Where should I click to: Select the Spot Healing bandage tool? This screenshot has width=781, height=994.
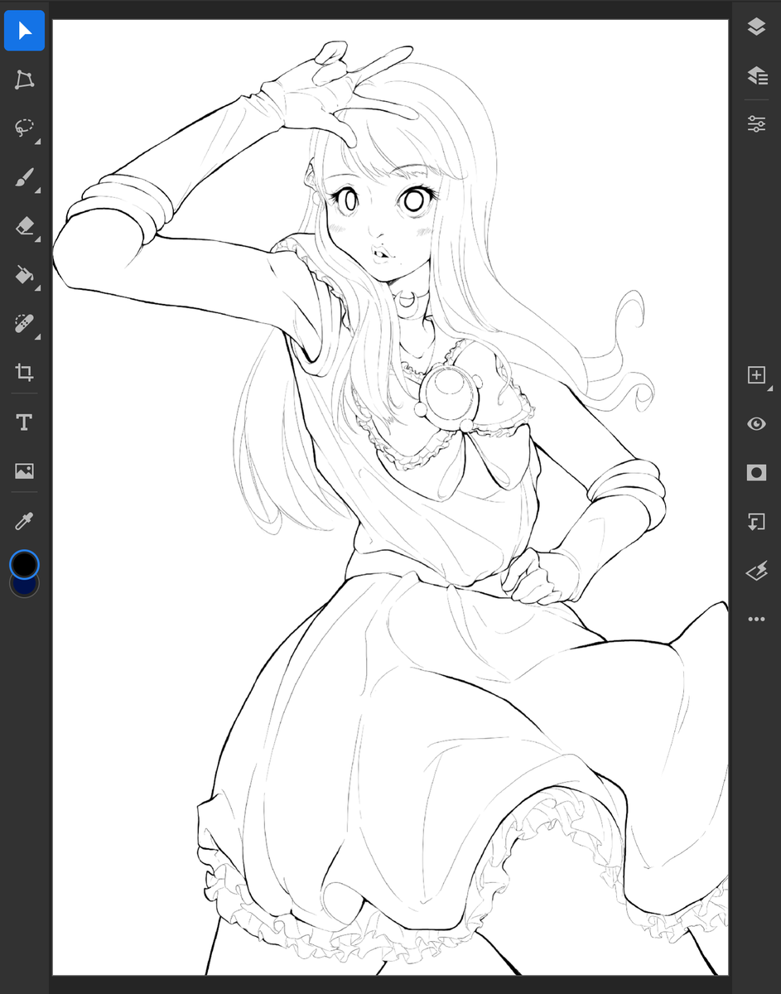[x=24, y=323]
